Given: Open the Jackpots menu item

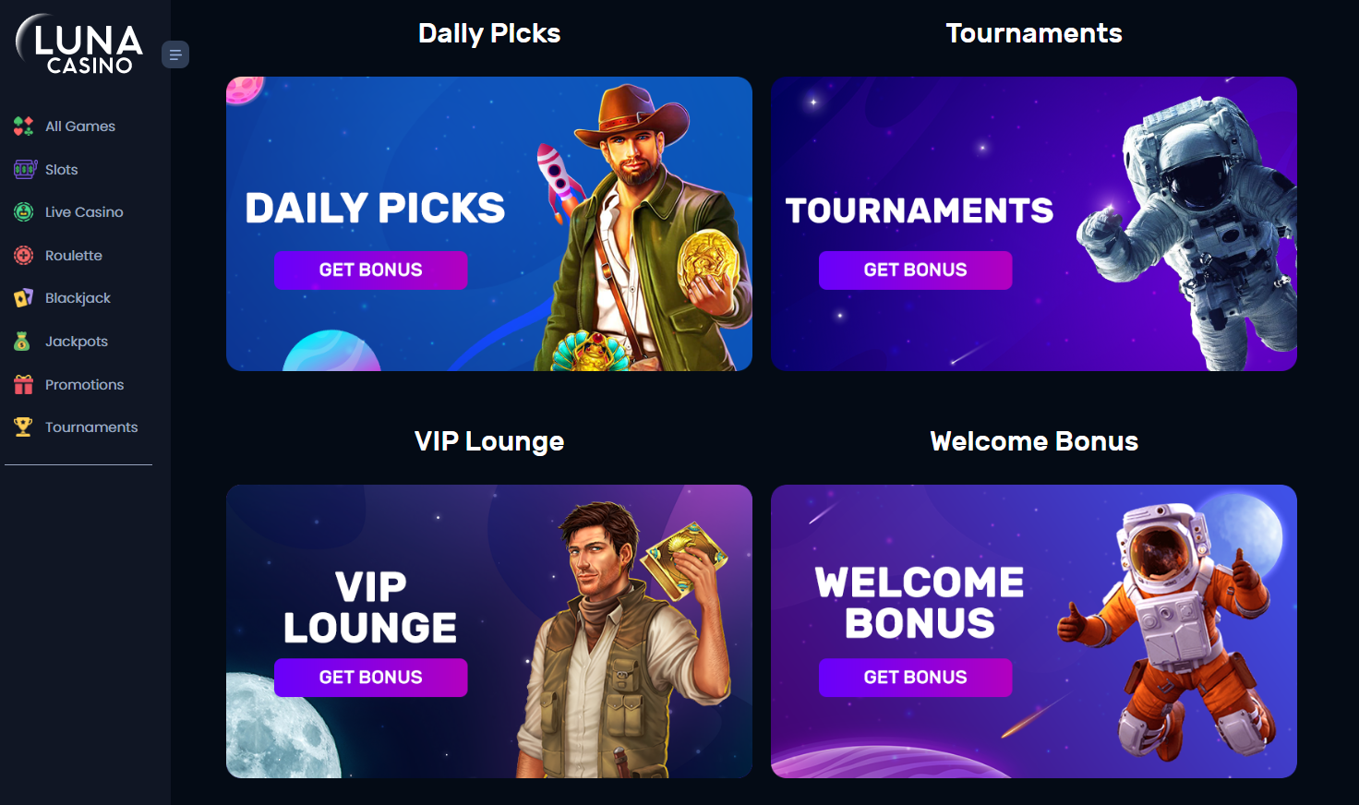Looking at the screenshot, I should click(77, 342).
